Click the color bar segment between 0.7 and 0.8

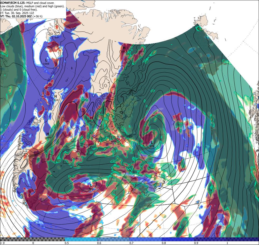coord(146,239)
